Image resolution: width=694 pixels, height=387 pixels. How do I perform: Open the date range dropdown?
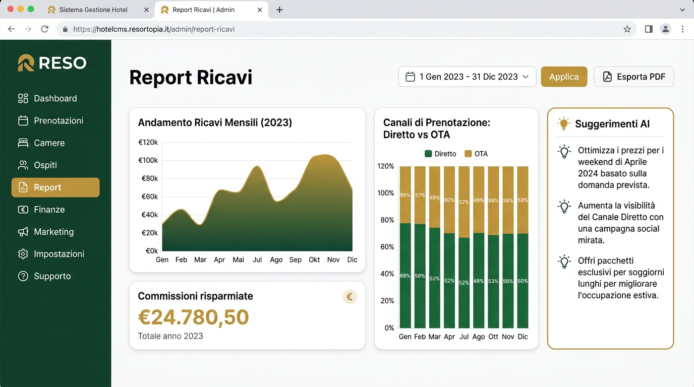[467, 77]
